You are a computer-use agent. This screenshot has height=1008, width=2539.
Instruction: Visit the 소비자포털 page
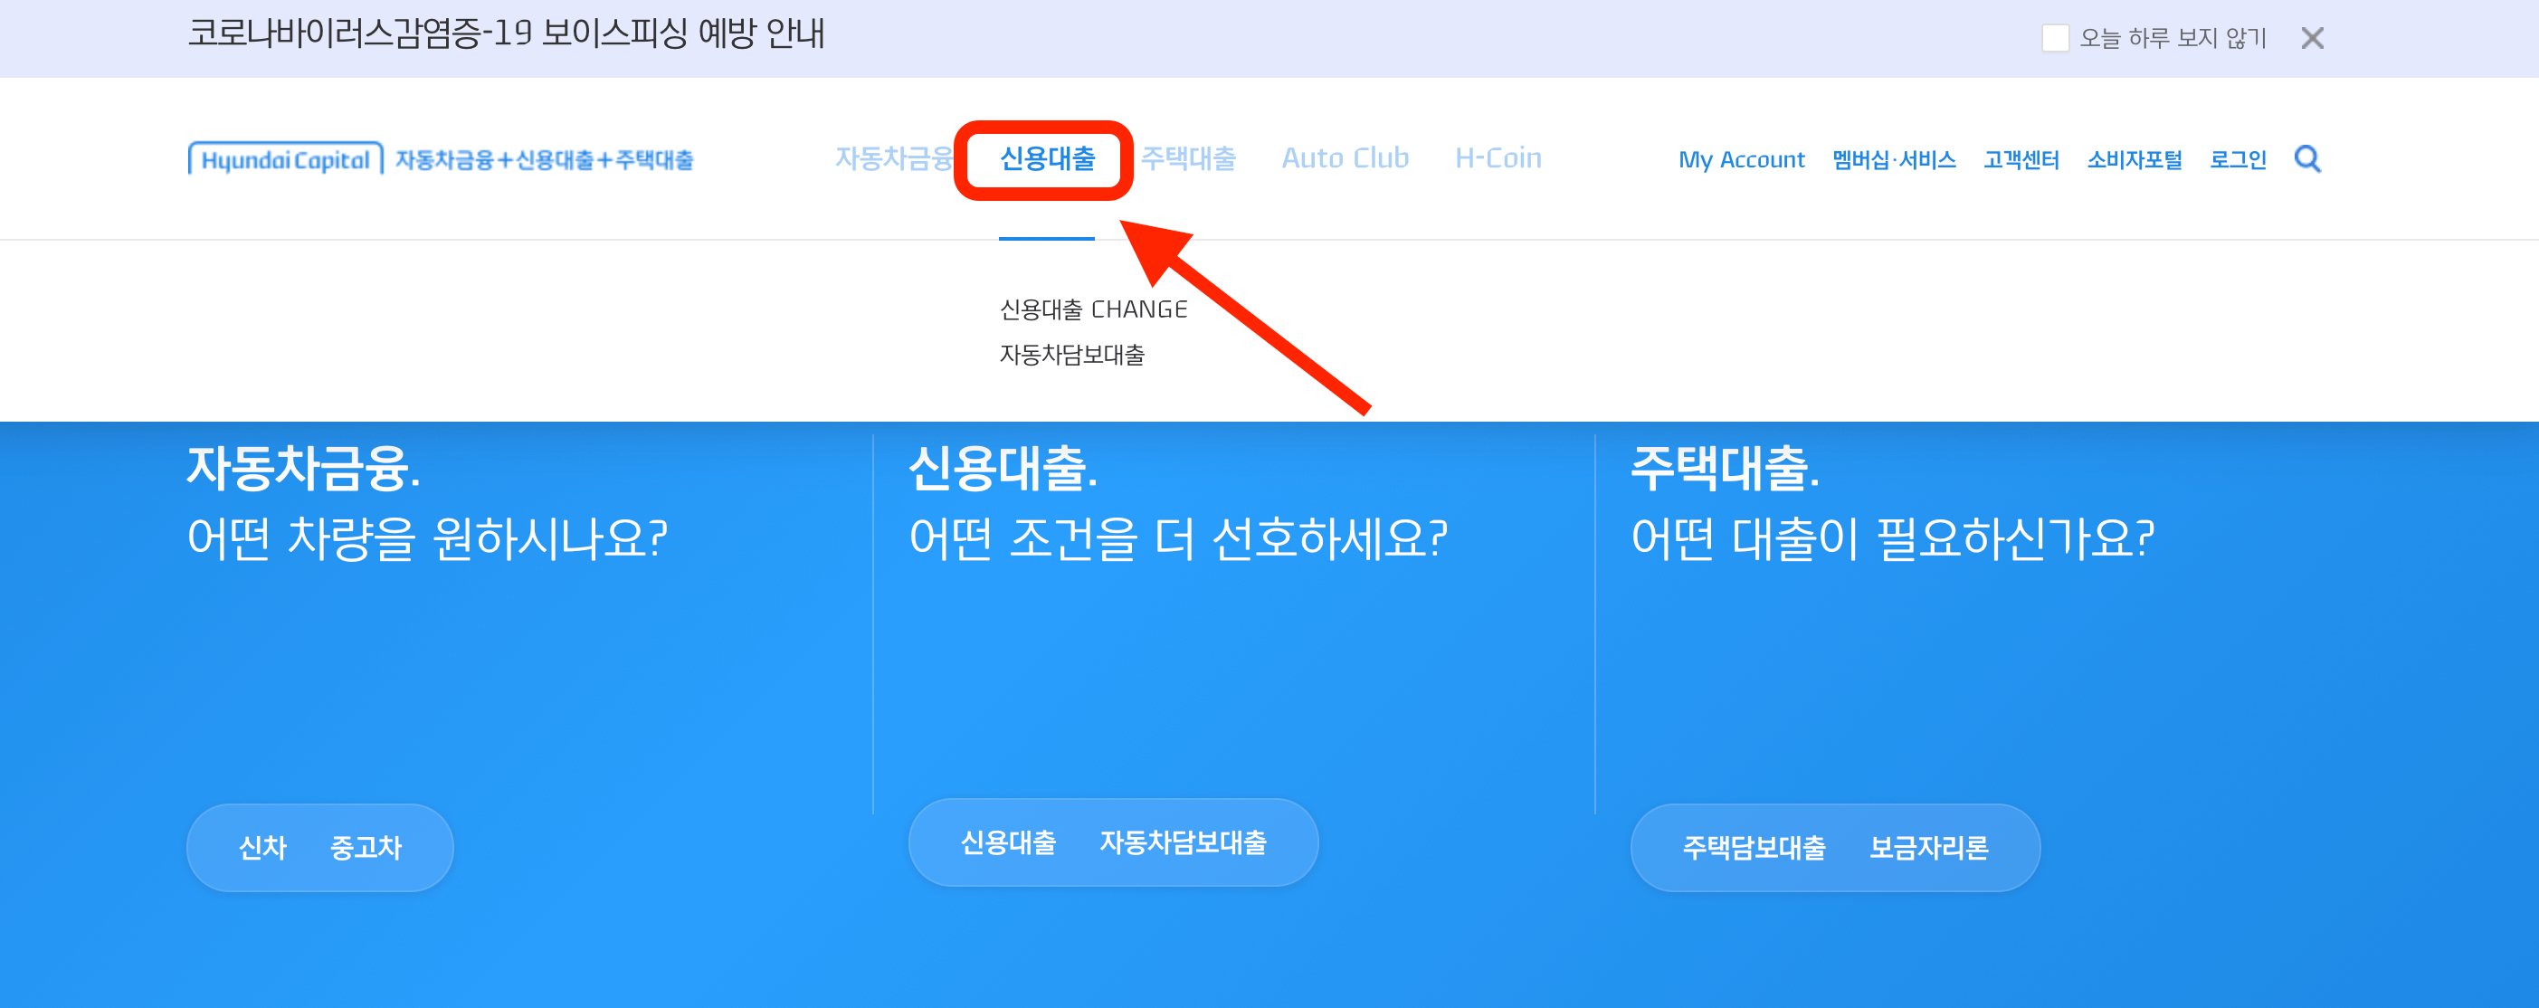[x=2135, y=159]
